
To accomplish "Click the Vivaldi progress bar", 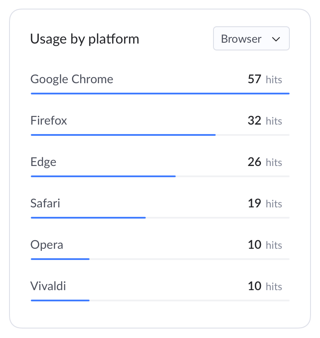I will pyautogui.click(x=160, y=300).
